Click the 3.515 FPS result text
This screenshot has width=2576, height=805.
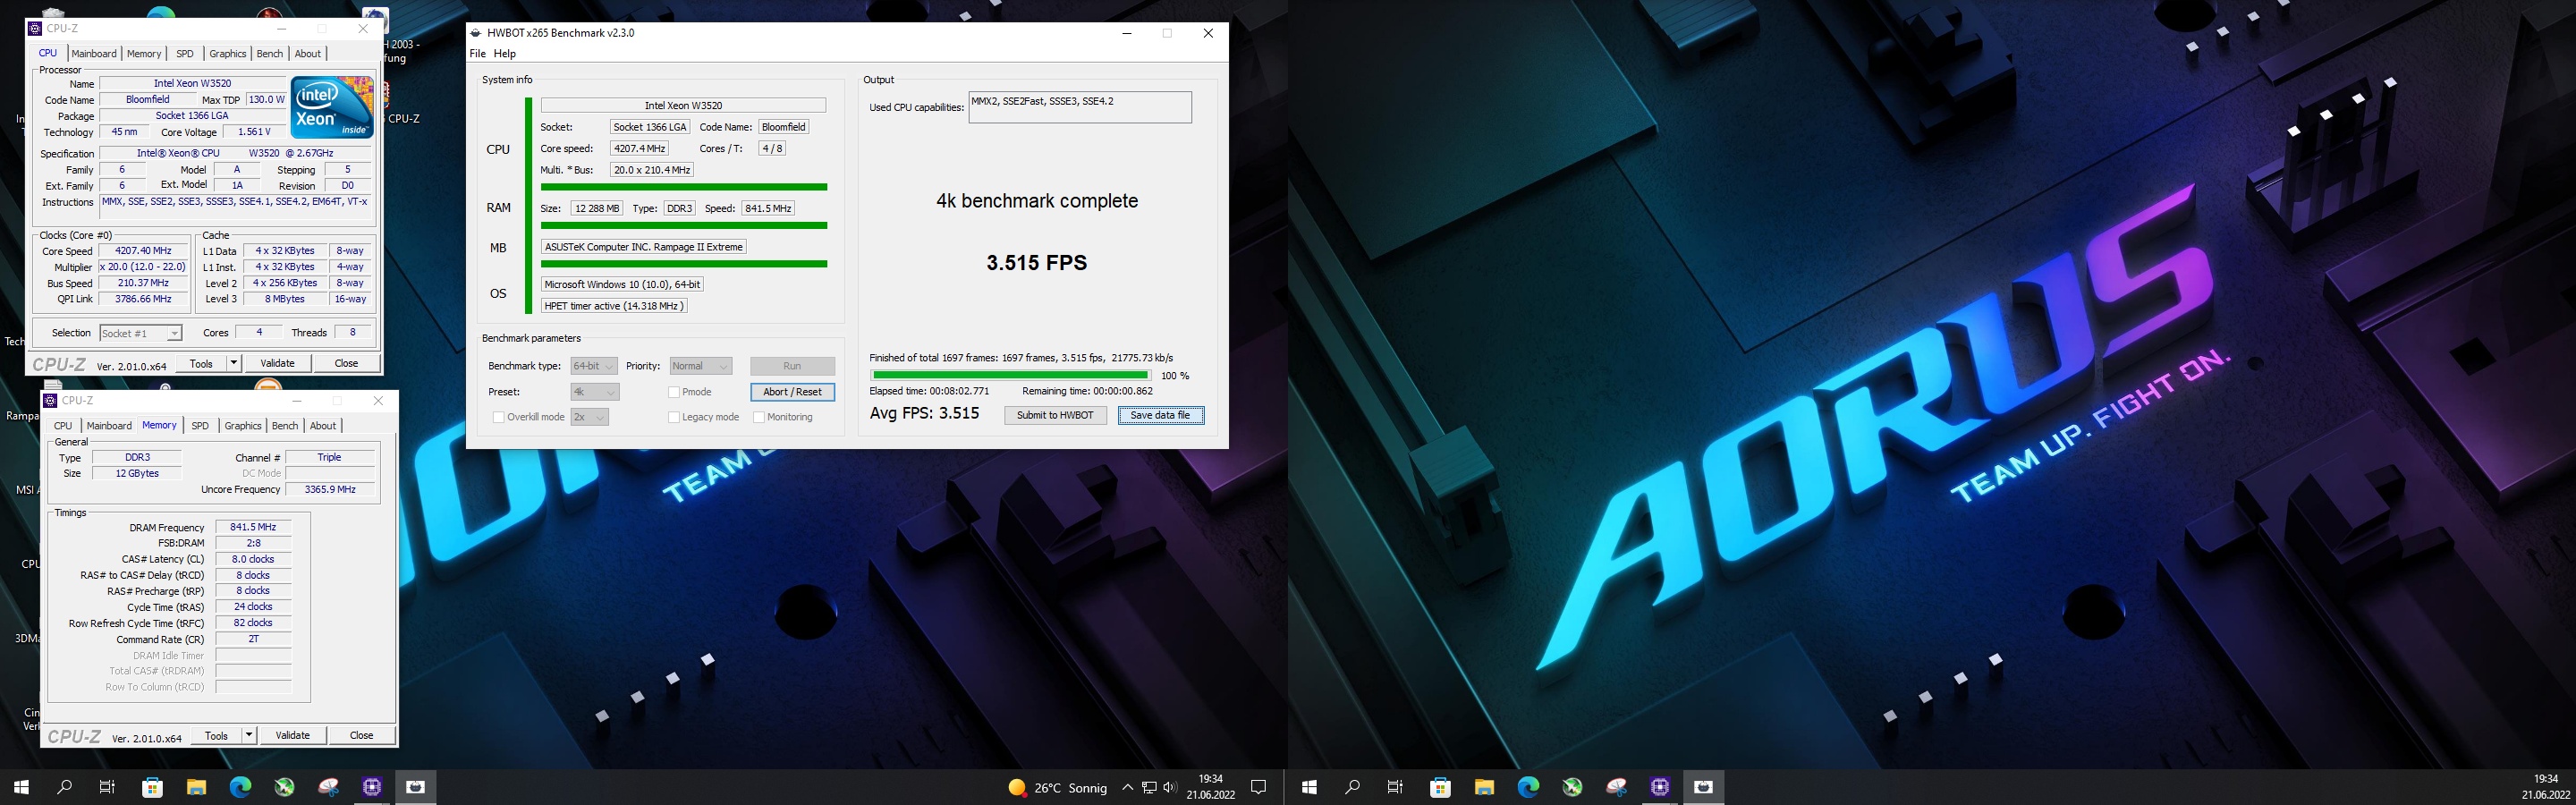1036,263
